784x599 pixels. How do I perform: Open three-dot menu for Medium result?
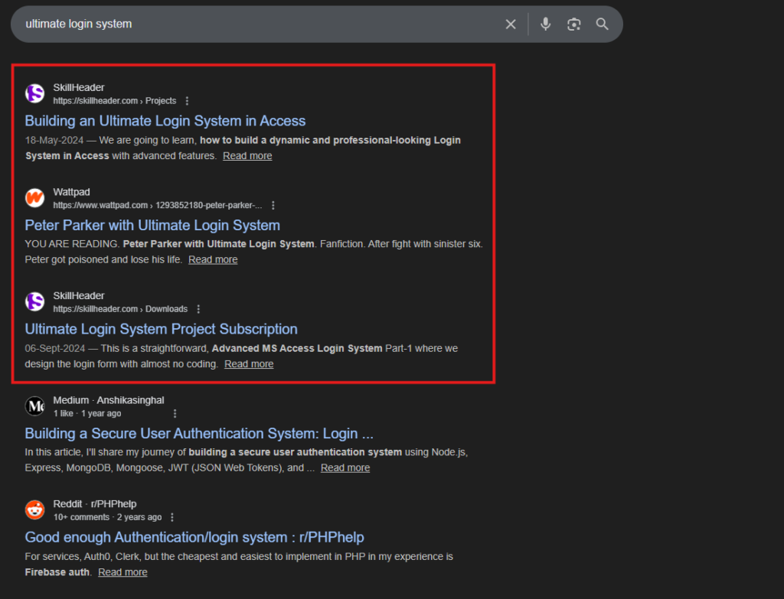175,413
